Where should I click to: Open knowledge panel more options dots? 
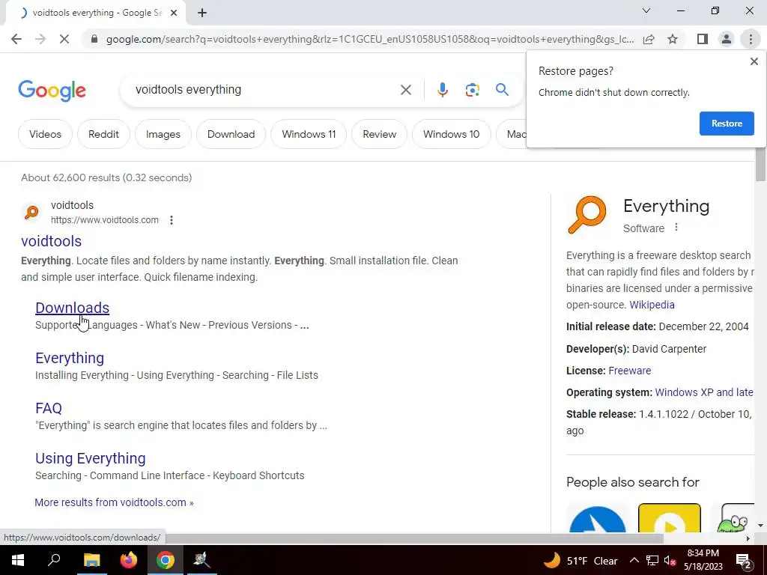[676, 228]
